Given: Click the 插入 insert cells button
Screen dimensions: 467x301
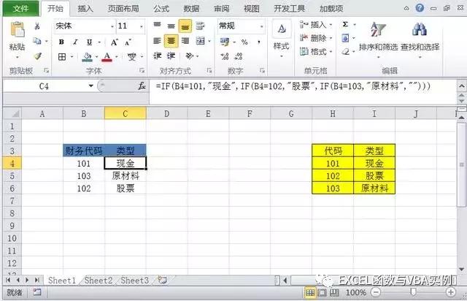Looking at the screenshot, I should coord(316,25).
